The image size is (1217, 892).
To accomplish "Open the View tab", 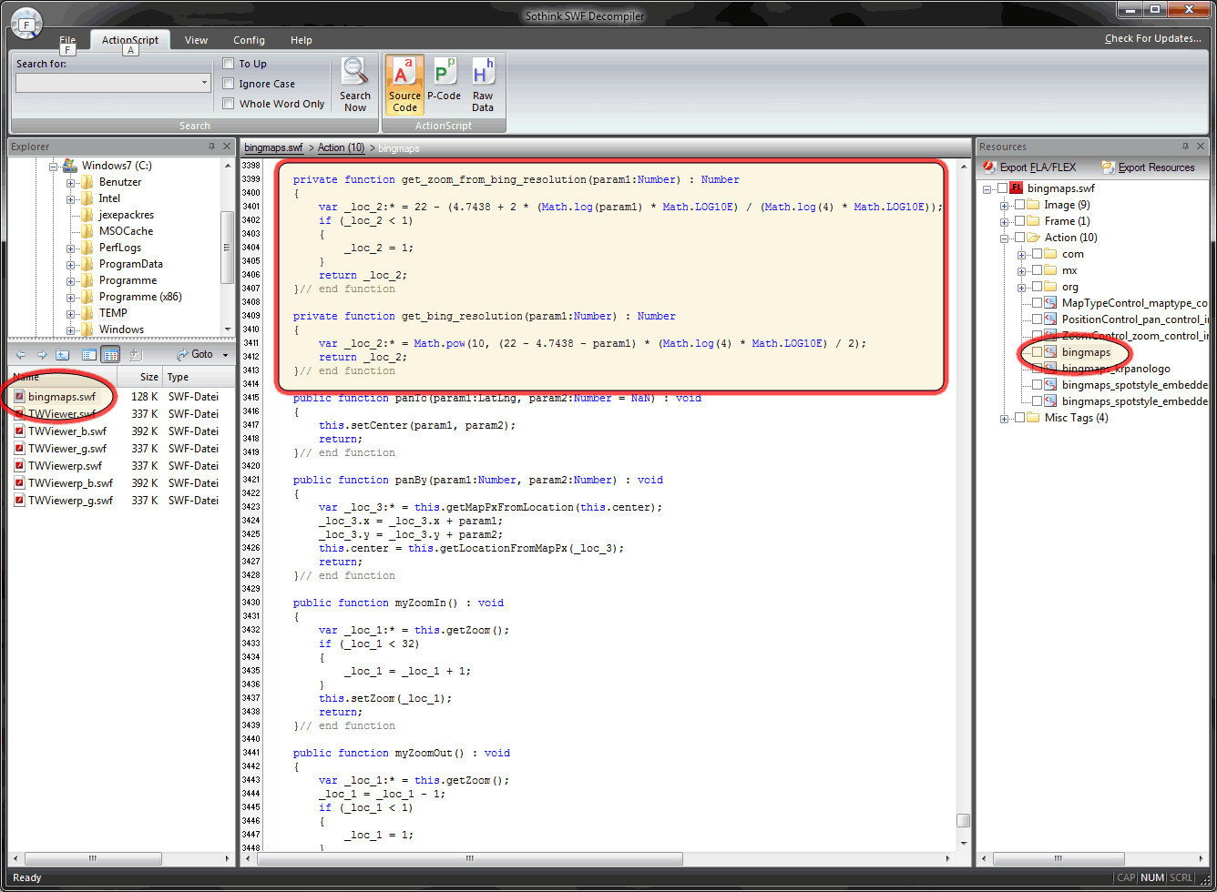I will pyautogui.click(x=196, y=40).
